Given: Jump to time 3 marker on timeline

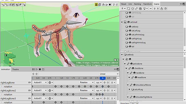Looking at the screenshot, I should click(103, 78).
